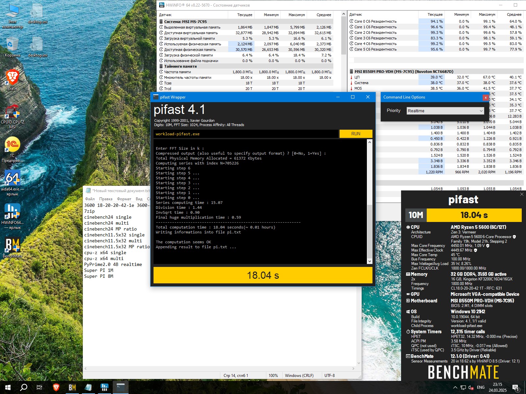Screen dimensions: 526x394
Task: Switch to BenchMate in the taskbar
Action: point(72,387)
